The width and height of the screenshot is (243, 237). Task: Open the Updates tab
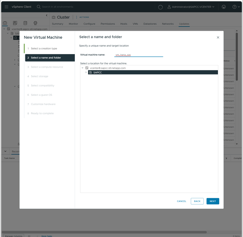(184, 24)
